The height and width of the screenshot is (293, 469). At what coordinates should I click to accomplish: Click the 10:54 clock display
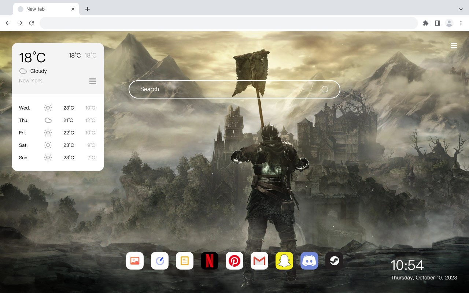(x=407, y=265)
